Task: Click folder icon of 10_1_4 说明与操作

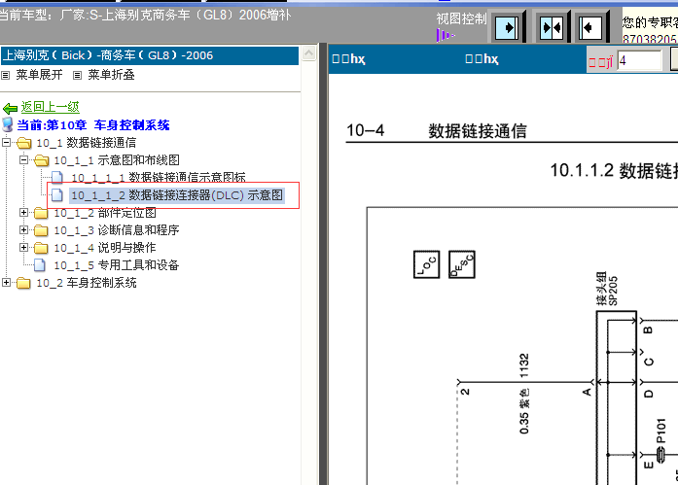Action: point(41,248)
